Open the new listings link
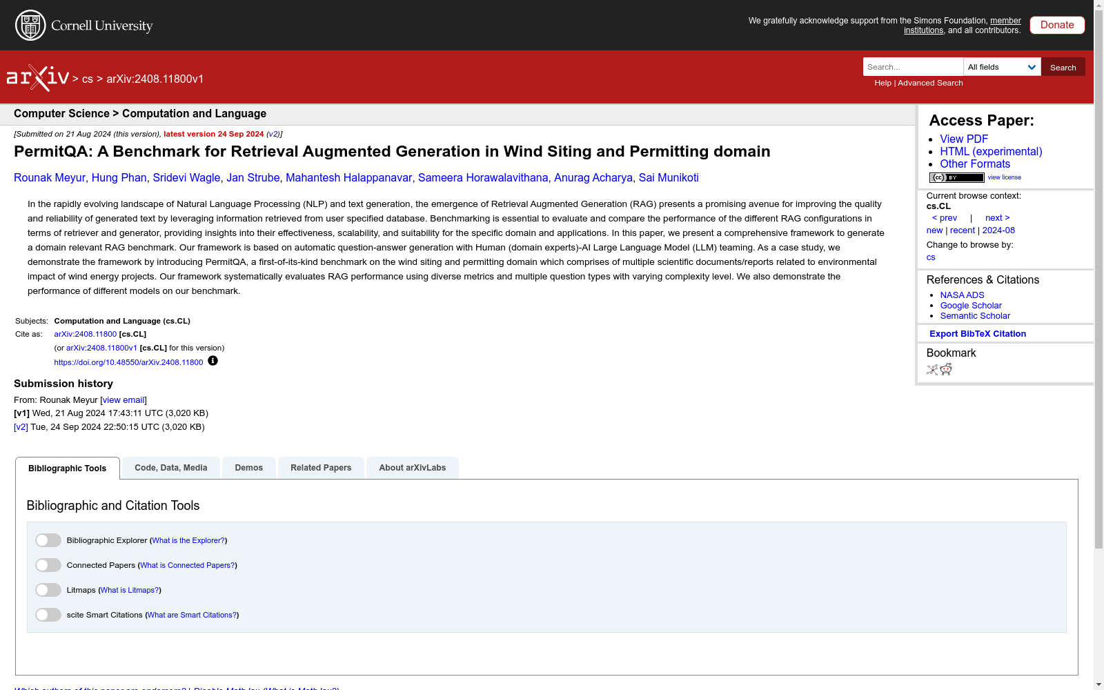Screen dimensions: 1104x690 (934, 230)
